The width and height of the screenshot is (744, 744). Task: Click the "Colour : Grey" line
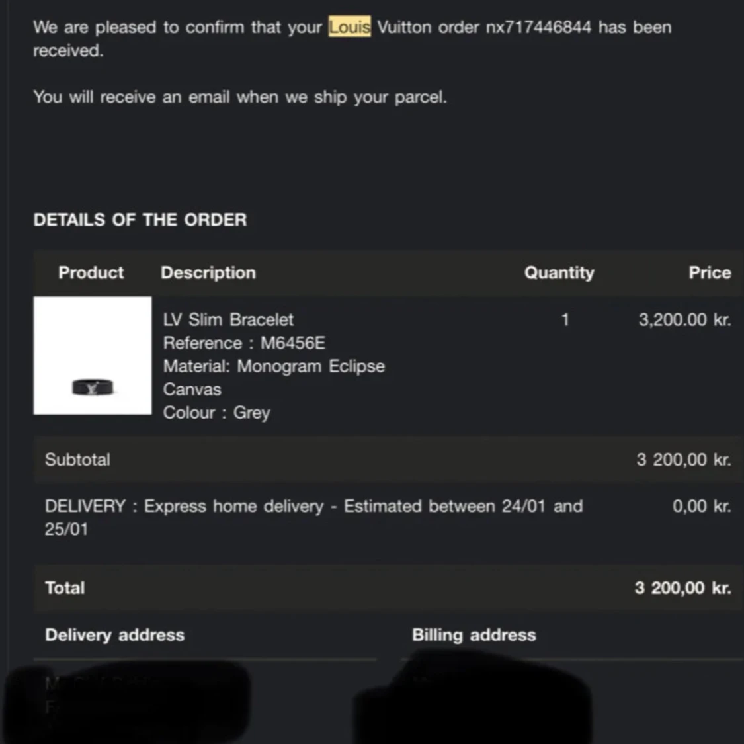click(216, 413)
